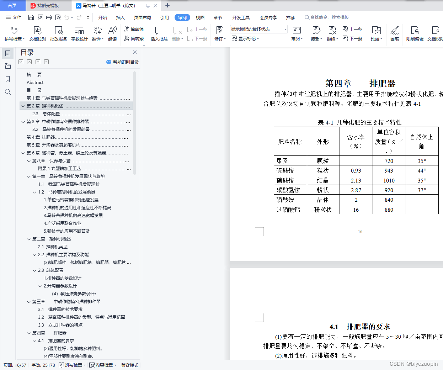Switch to the 开始 ribbon tab
The height and width of the screenshot is (370, 443).
point(103,17)
